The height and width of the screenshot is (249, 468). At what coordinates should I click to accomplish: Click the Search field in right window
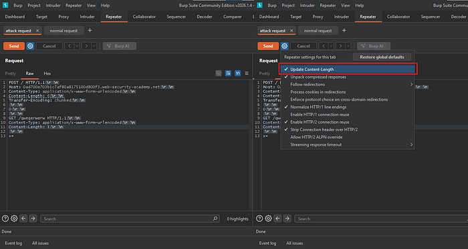381,218
